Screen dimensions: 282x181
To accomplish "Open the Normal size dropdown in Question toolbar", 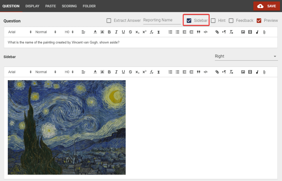I will tap(46, 32).
